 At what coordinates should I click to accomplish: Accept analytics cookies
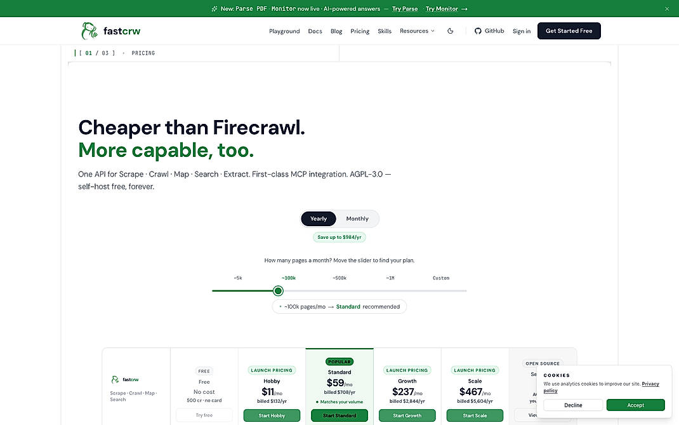635,405
